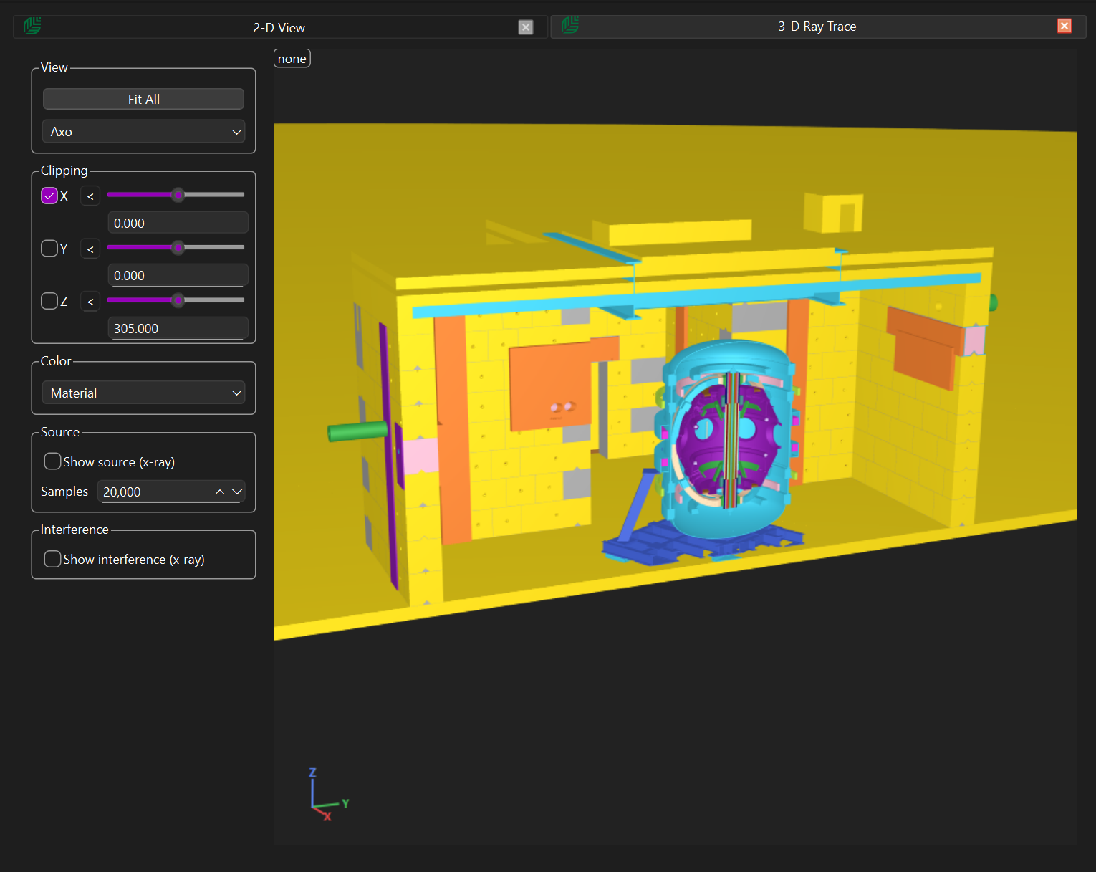Switch to the 2-D View tab
This screenshot has height=872, width=1096.
coord(279,27)
